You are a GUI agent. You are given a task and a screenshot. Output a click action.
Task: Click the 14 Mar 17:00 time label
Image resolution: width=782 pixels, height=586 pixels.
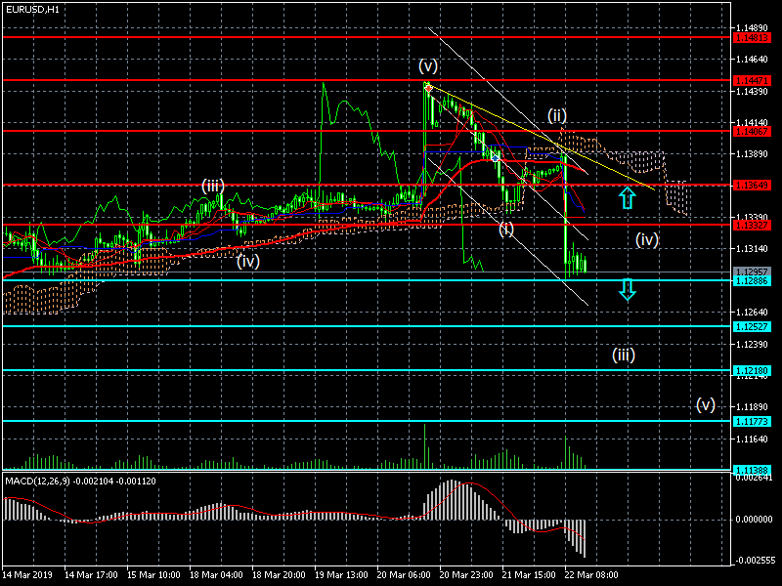91,575
